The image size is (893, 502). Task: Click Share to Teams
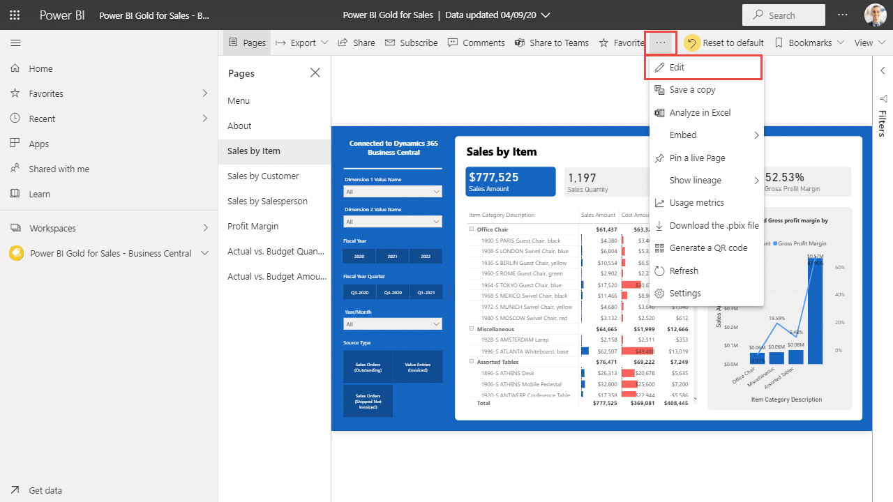552,43
